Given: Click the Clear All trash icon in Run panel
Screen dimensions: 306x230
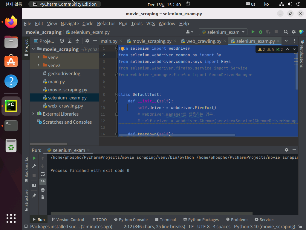Looking at the screenshot, I should pyautogui.click(x=43, y=197).
